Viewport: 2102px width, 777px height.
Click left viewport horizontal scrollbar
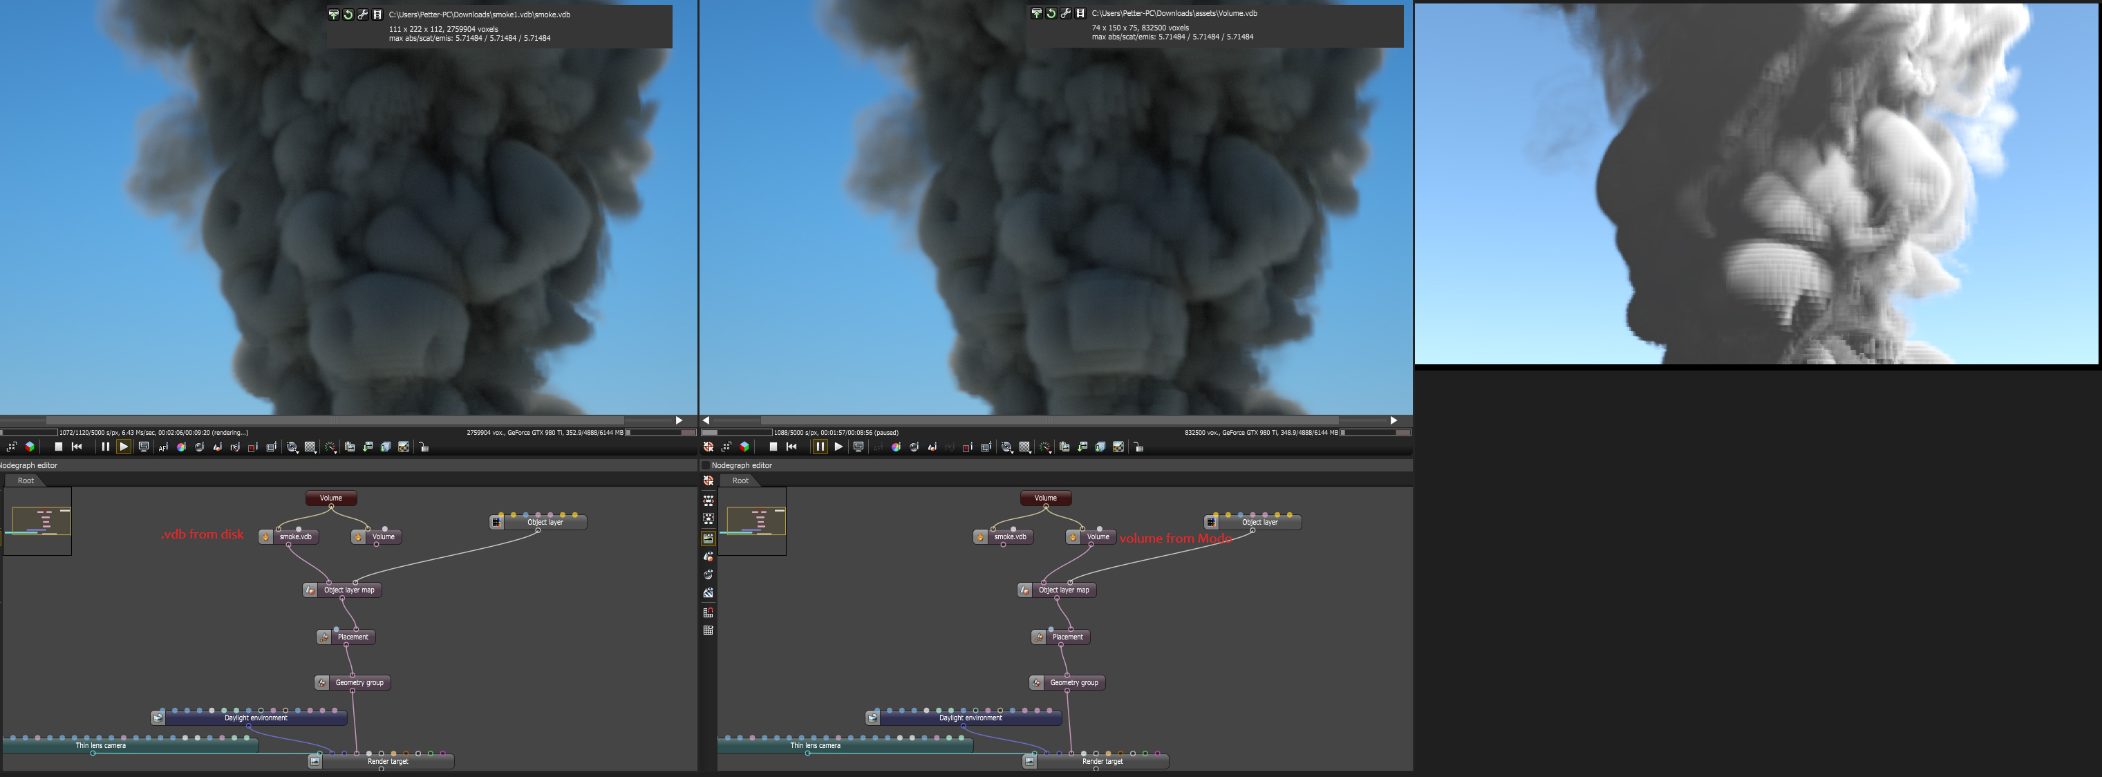[x=335, y=420]
